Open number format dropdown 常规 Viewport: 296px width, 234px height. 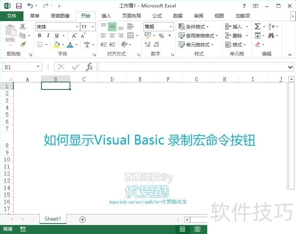point(171,27)
